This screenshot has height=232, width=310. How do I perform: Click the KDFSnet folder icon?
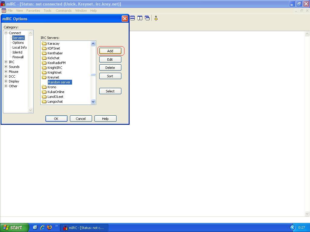pos(44,48)
